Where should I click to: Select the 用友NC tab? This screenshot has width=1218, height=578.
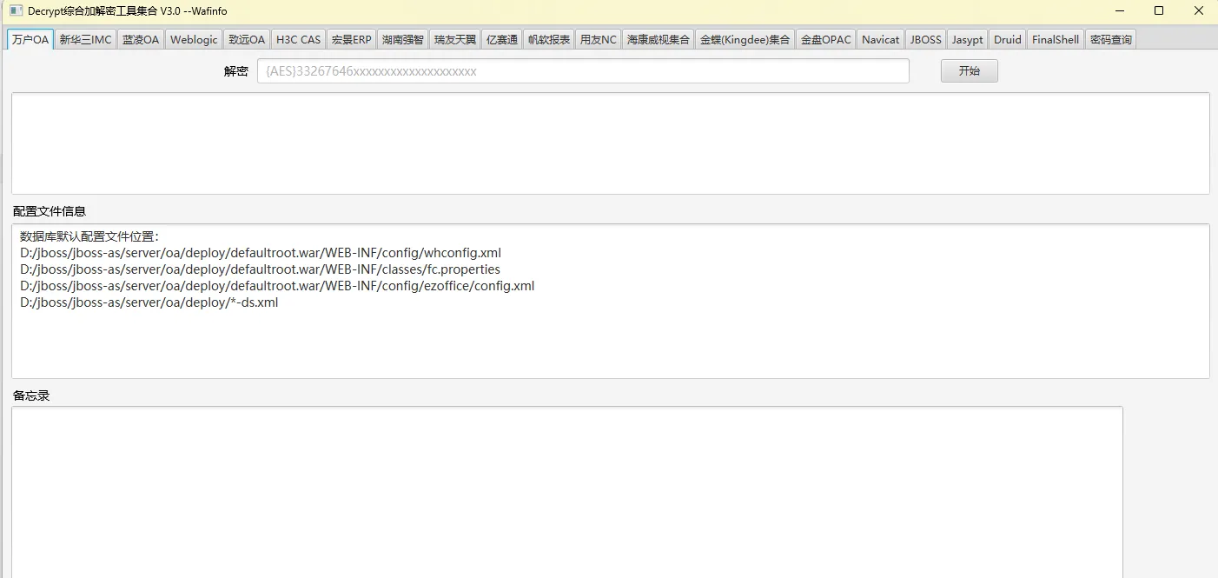click(x=599, y=39)
